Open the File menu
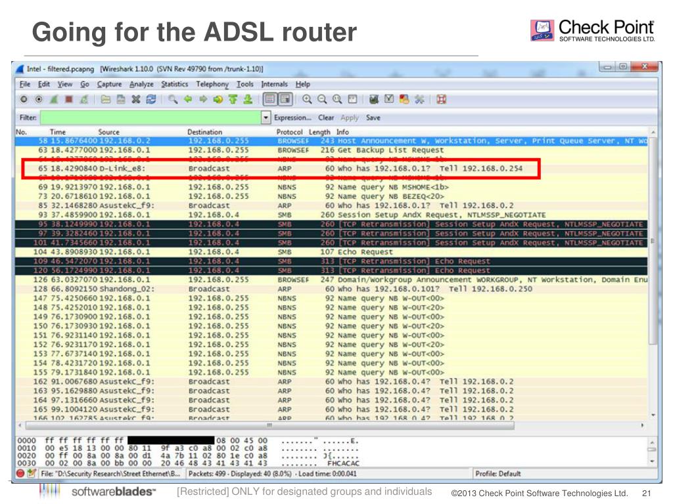Screen dimensions: 673x504 (x=25, y=84)
